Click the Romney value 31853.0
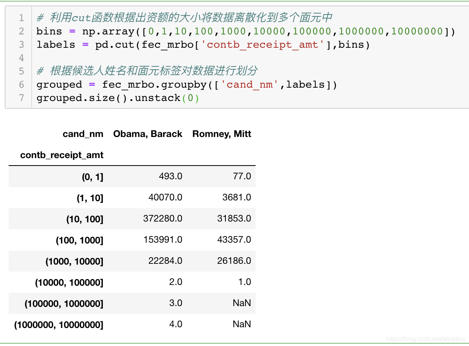Screen dimensions: 469x346 tap(234, 219)
